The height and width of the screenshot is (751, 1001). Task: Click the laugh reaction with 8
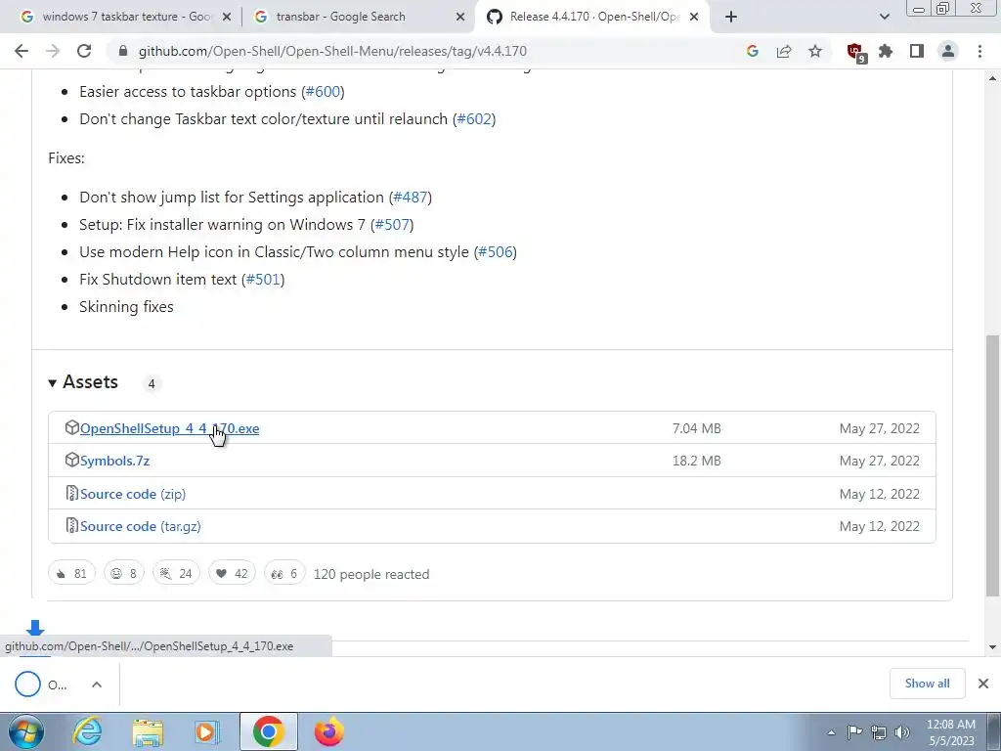[124, 573]
